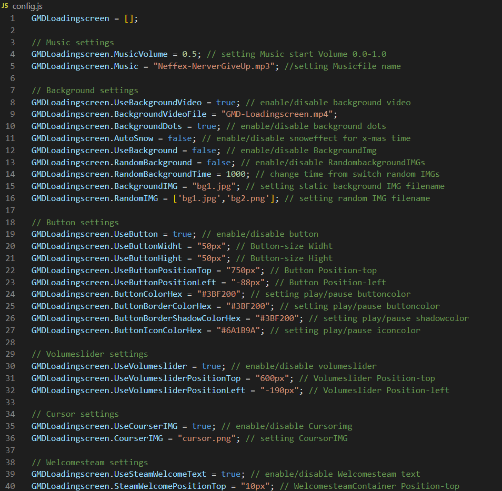502x491 pixels.
Task: Click true value on BackgroundDots line
Action: click(x=206, y=126)
